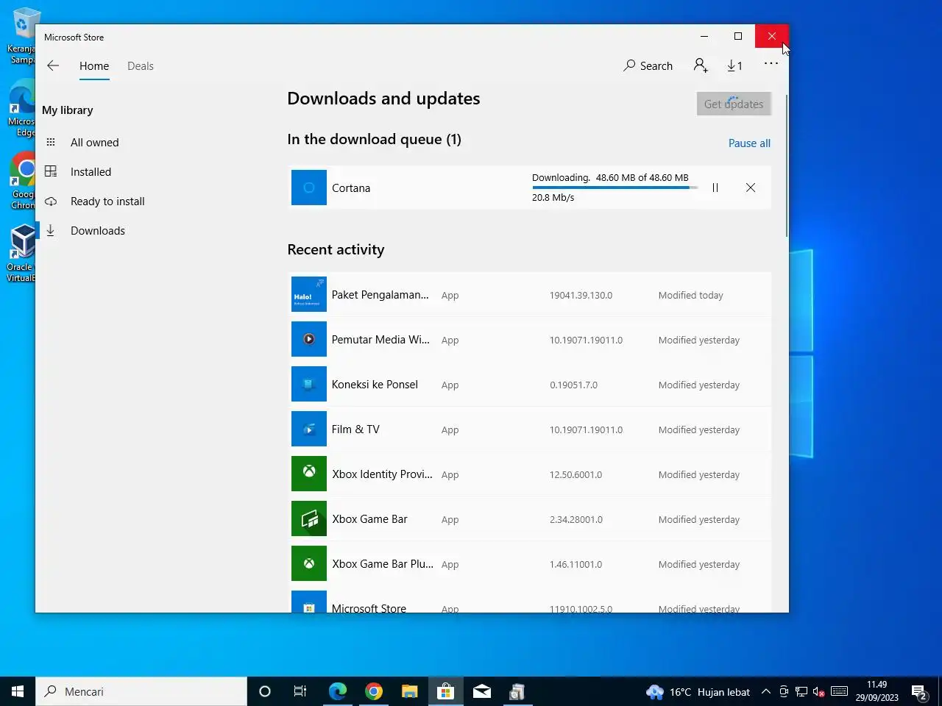This screenshot has height=706, width=942.
Task: Open the account sign-in icon
Action: [x=701, y=65]
